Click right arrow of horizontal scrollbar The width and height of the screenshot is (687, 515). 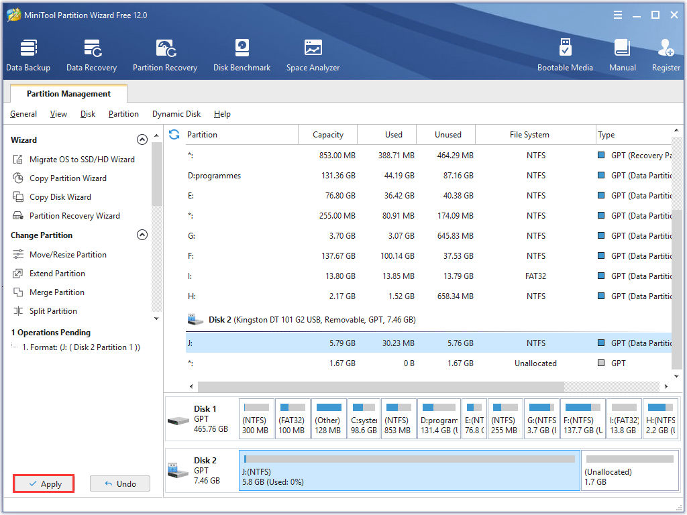tap(666, 387)
